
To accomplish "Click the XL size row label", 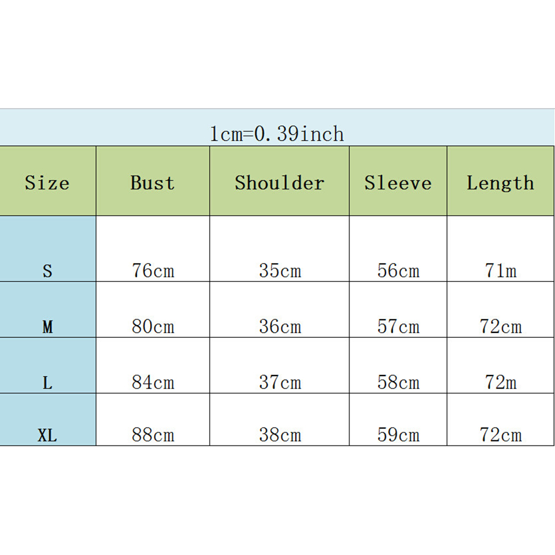I will tap(48, 435).
